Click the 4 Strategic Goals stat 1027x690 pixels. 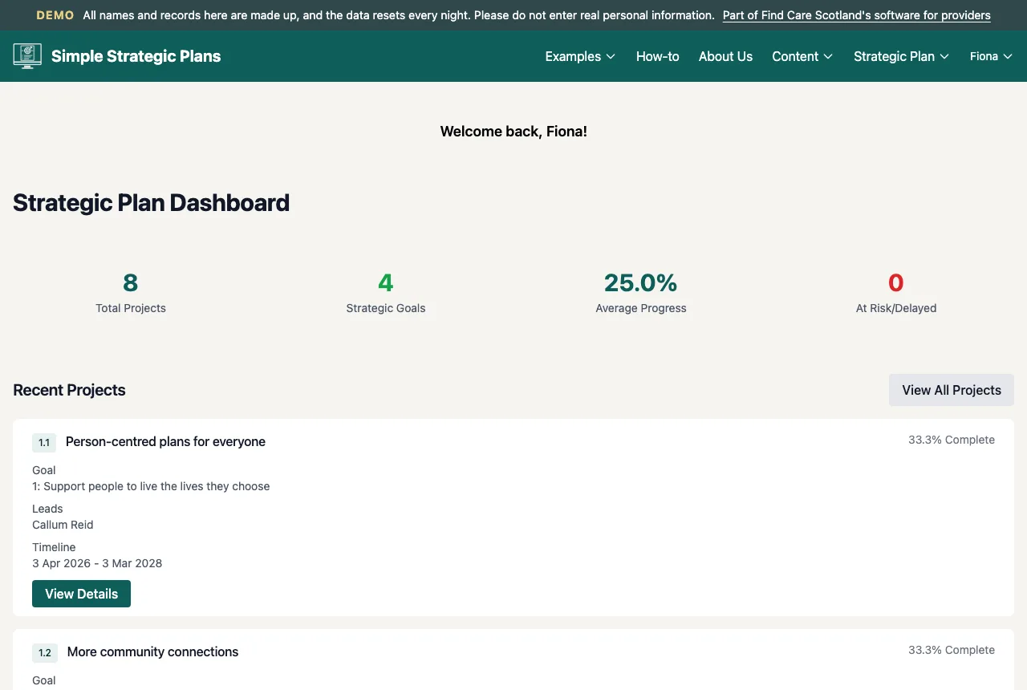tap(386, 292)
